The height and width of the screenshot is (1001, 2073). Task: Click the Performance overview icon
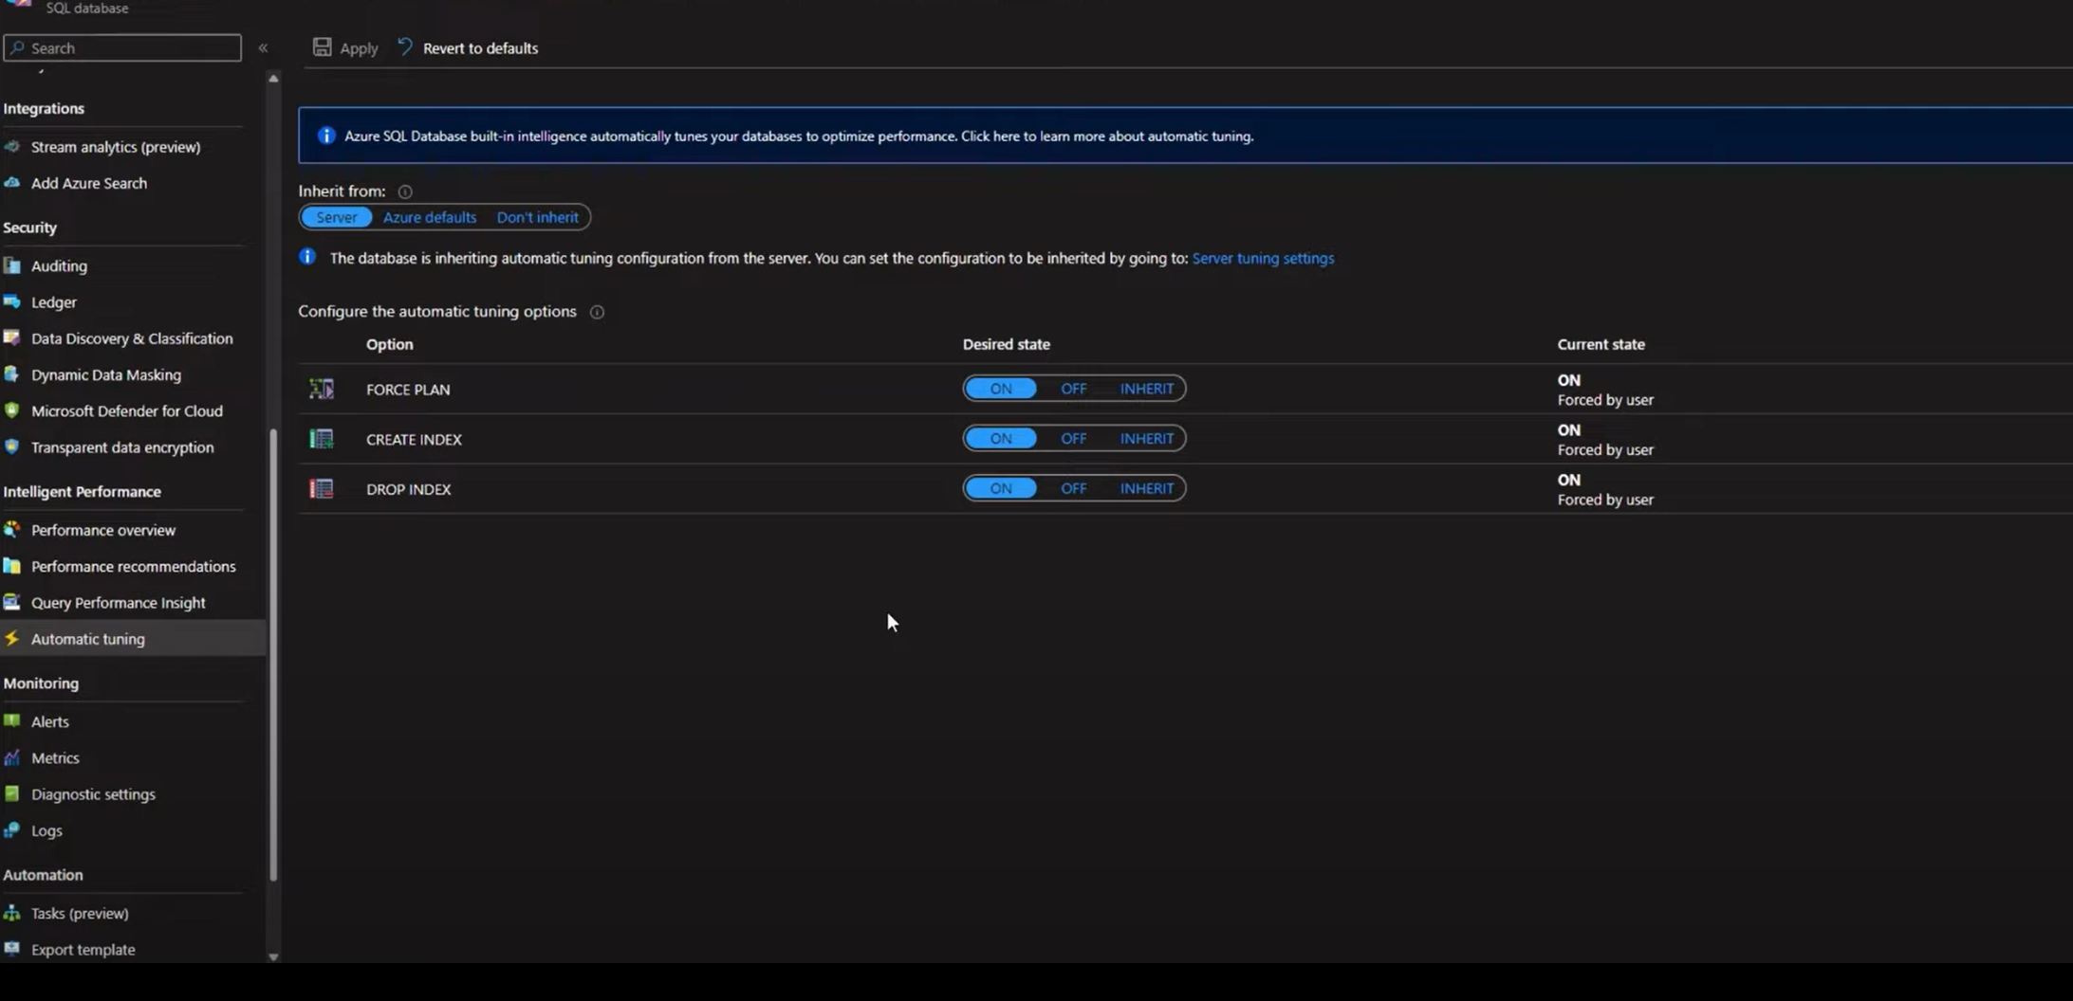click(x=12, y=530)
